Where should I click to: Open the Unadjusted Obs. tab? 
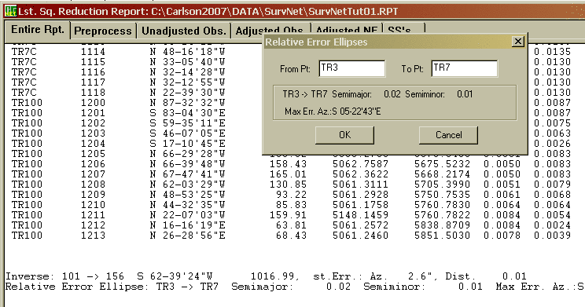[184, 31]
